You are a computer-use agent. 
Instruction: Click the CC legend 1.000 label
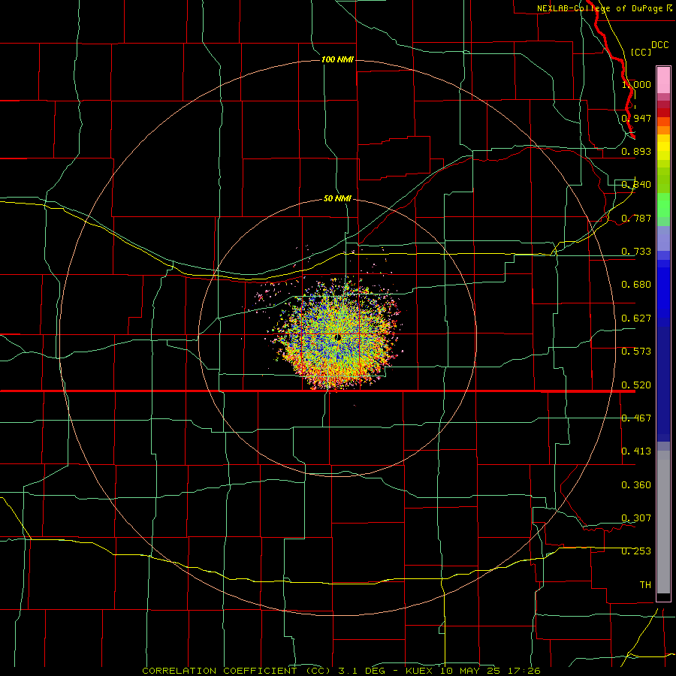(x=636, y=84)
